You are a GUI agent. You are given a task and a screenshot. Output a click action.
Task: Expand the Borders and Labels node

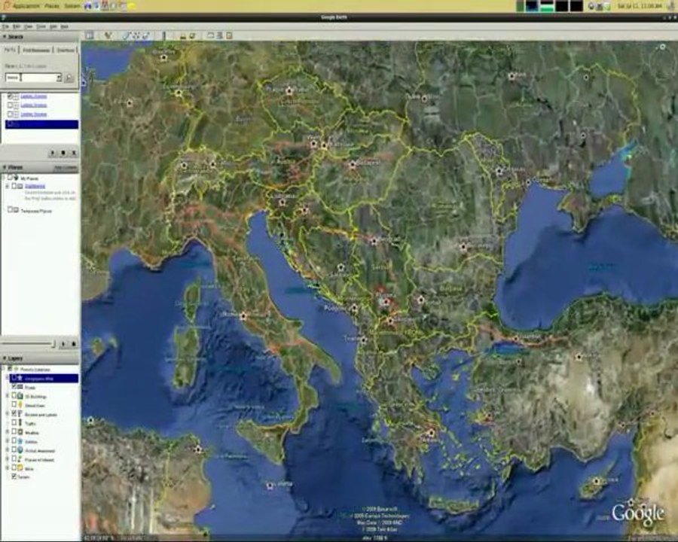click(8, 414)
